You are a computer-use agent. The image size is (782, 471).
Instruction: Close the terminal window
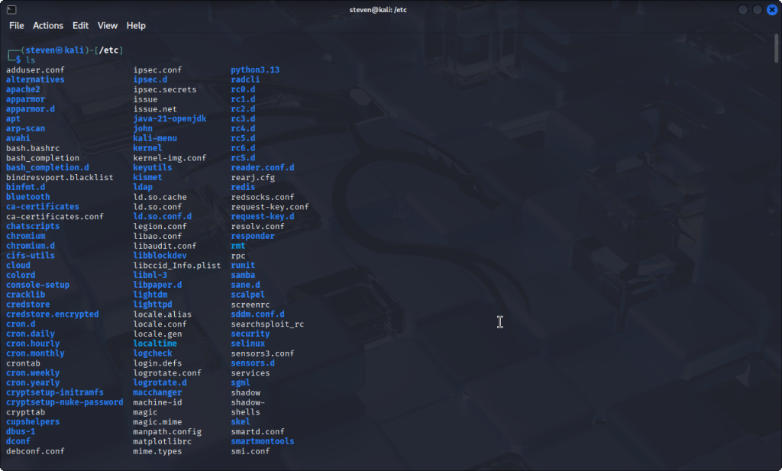[771, 10]
